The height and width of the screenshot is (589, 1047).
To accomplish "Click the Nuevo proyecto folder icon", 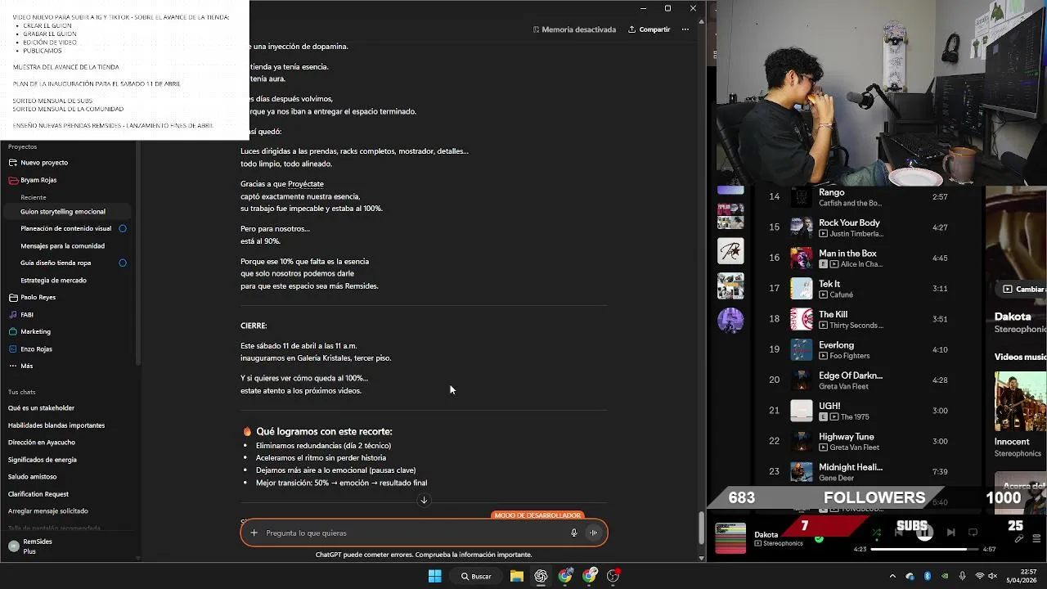I will [x=13, y=163].
